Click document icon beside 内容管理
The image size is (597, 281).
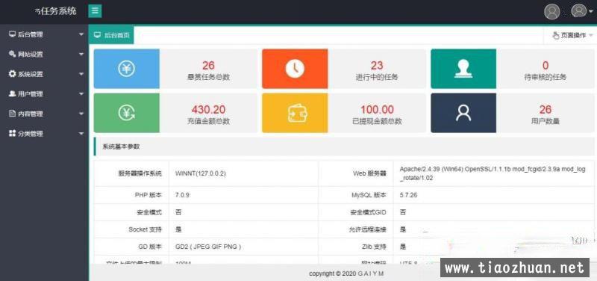tap(13, 114)
